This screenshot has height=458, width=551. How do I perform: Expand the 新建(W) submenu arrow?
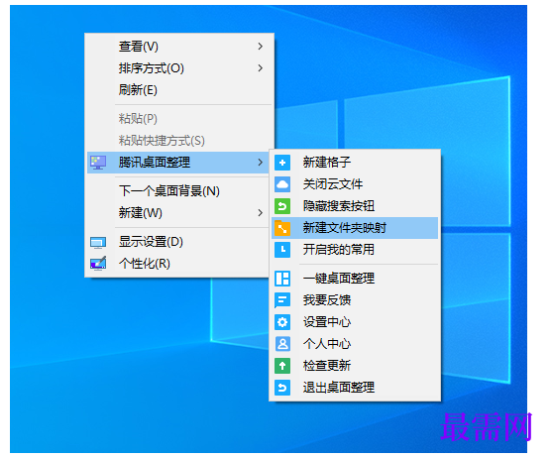click(x=260, y=213)
